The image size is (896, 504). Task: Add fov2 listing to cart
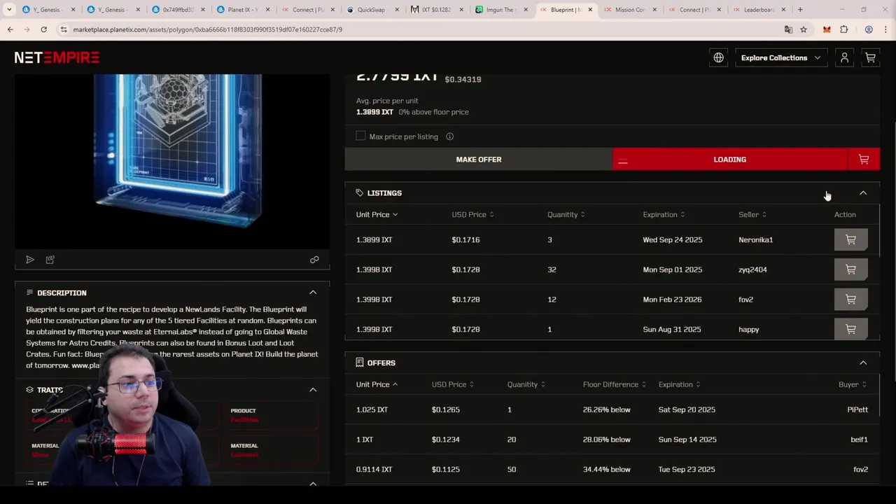[850, 300]
